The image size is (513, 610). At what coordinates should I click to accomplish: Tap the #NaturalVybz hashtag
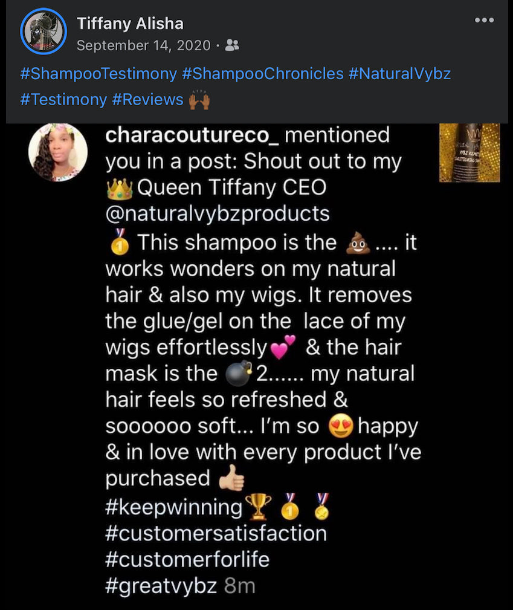point(400,74)
